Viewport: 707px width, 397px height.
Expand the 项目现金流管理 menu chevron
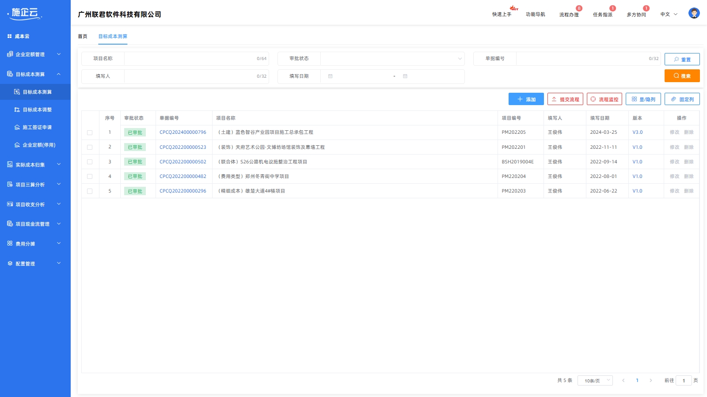pyautogui.click(x=59, y=224)
